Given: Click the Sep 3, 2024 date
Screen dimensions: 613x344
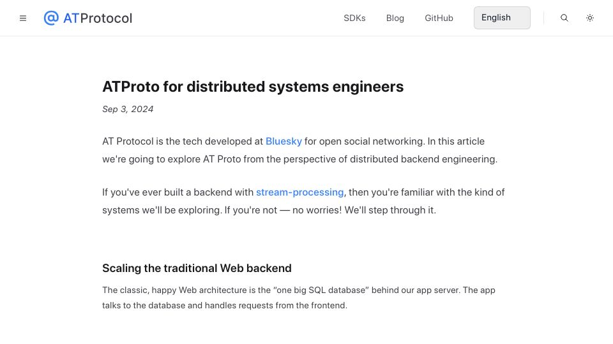Looking at the screenshot, I should point(128,109).
